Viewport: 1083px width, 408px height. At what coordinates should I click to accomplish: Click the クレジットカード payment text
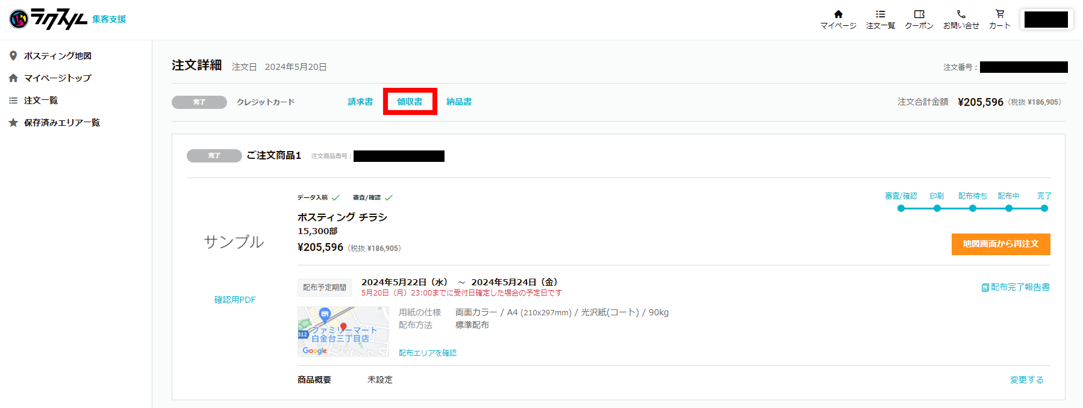266,102
